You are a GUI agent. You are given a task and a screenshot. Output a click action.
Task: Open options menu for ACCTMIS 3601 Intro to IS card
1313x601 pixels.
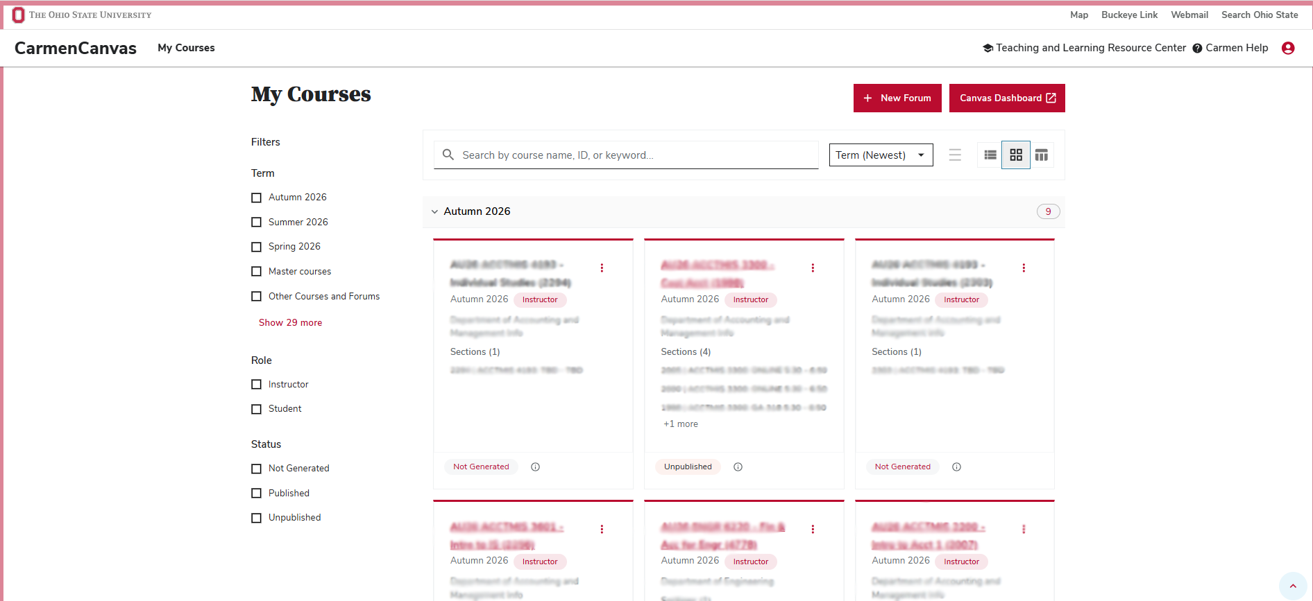point(602,529)
